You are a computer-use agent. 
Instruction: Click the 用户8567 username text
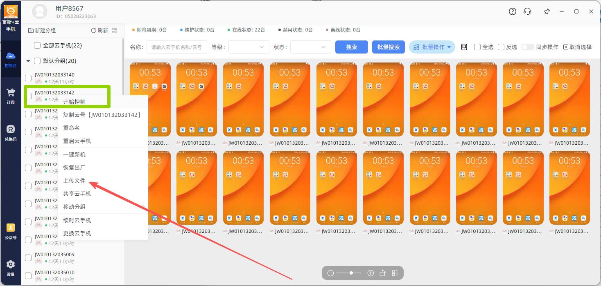tap(69, 8)
